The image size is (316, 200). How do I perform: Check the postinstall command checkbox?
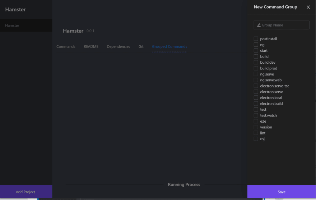[x=256, y=39]
